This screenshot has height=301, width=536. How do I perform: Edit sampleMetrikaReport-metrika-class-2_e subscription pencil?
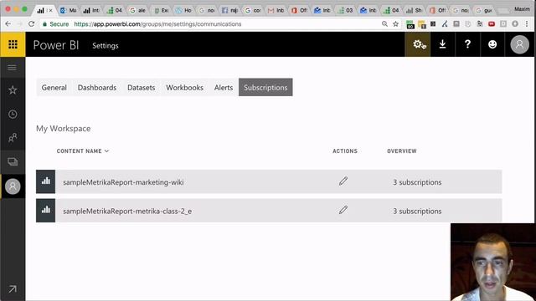click(x=343, y=210)
